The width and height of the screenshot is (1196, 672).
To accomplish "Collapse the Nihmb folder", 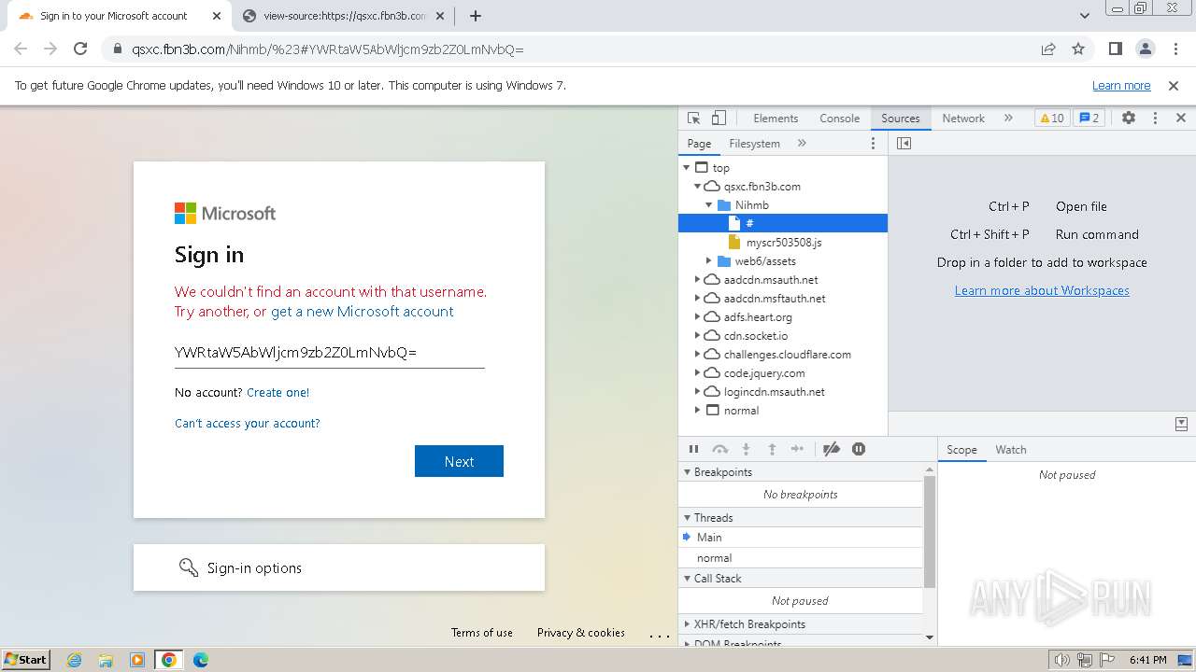I will (708, 205).
